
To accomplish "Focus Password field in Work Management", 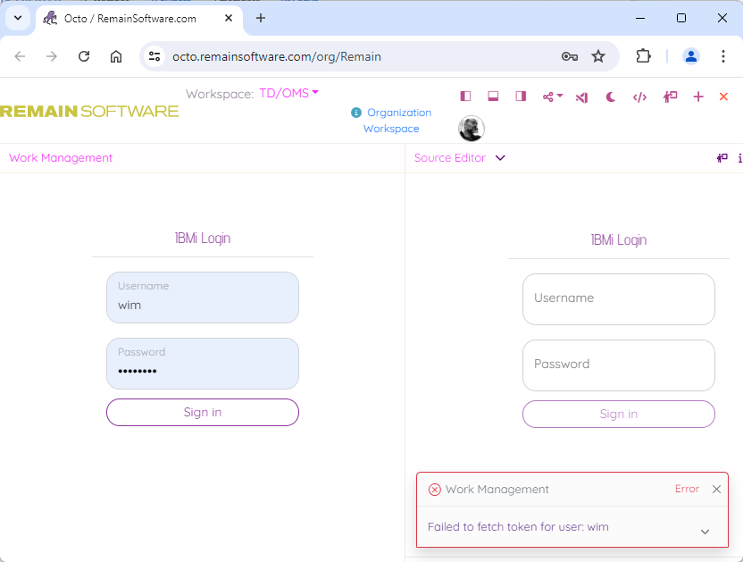I will coord(203,364).
